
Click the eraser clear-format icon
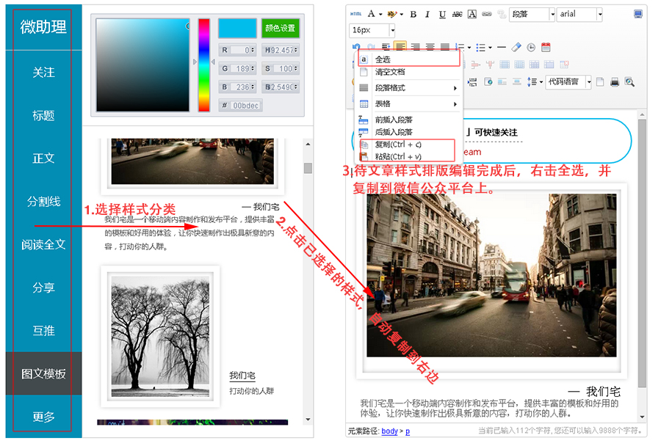(516, 47)
